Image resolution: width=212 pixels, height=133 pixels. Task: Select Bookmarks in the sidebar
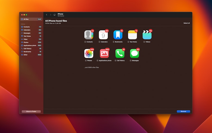(x=31, y=52)
